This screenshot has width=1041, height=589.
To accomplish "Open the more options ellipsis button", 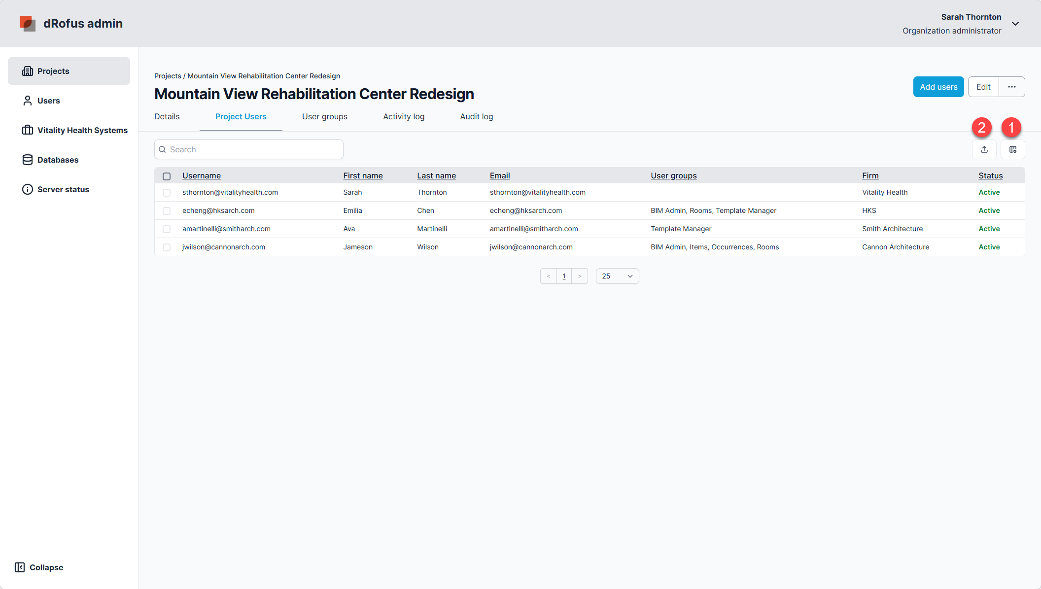I will coord(1012,87).
